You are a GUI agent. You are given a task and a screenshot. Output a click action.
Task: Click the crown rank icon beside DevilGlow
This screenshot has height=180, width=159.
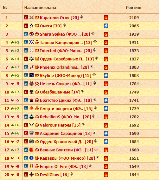[37, 175]
